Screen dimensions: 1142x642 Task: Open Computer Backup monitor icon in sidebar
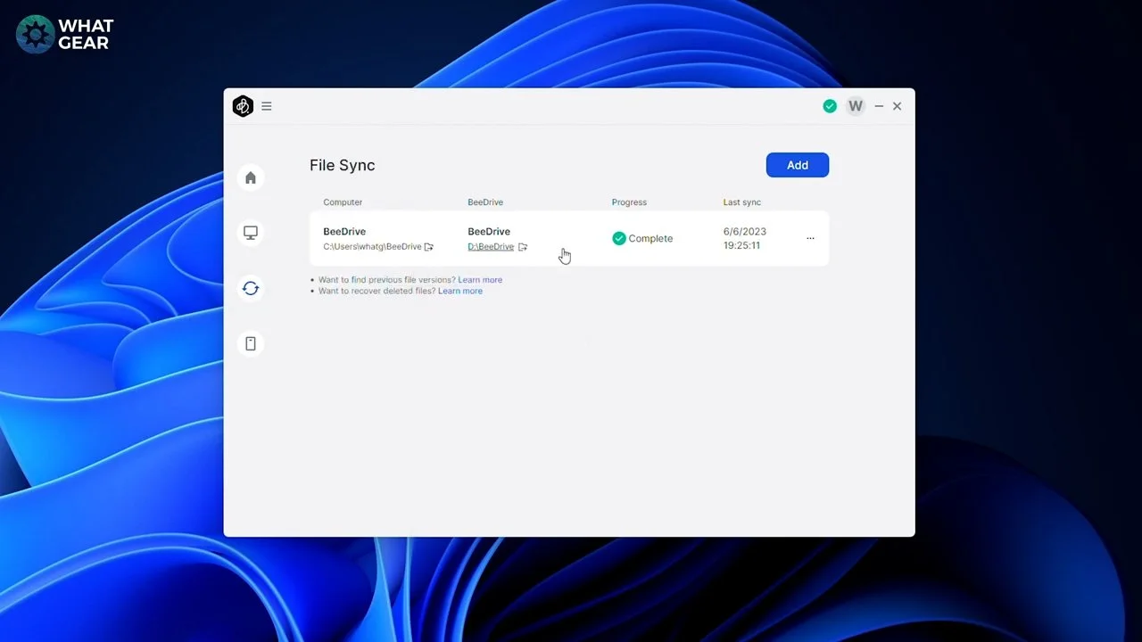tap(251, 233)
